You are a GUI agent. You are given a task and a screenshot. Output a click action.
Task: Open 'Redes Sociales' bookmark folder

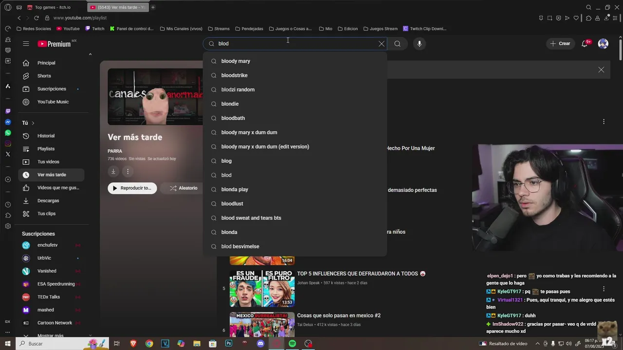tap(34, 29)
